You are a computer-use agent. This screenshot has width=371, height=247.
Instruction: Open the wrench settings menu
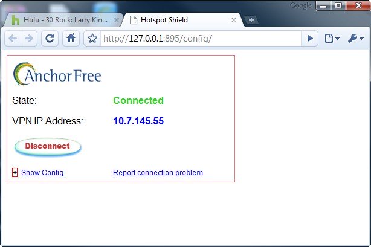[x=355, y=38]
